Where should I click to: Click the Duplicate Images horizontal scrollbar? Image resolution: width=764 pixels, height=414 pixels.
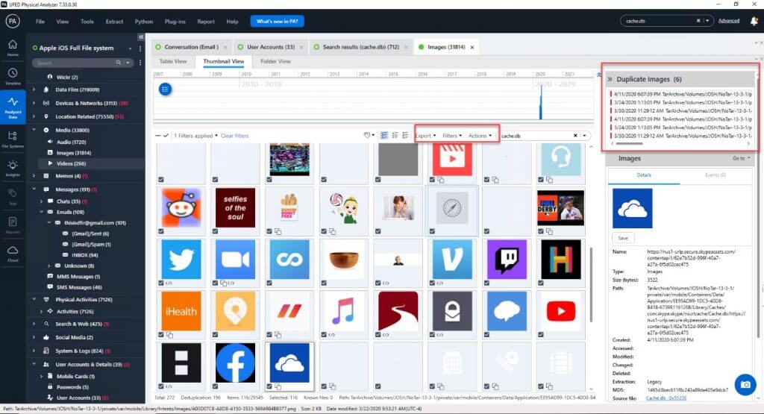click(x=630, y=144)
